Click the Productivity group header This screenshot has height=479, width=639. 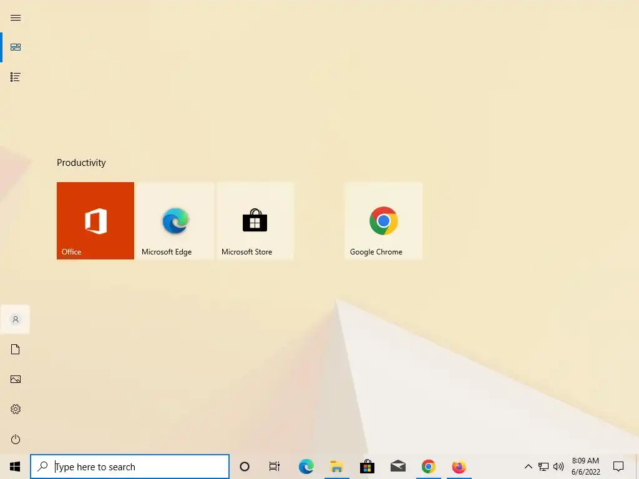pyautogui.click(x=82, y=163)
